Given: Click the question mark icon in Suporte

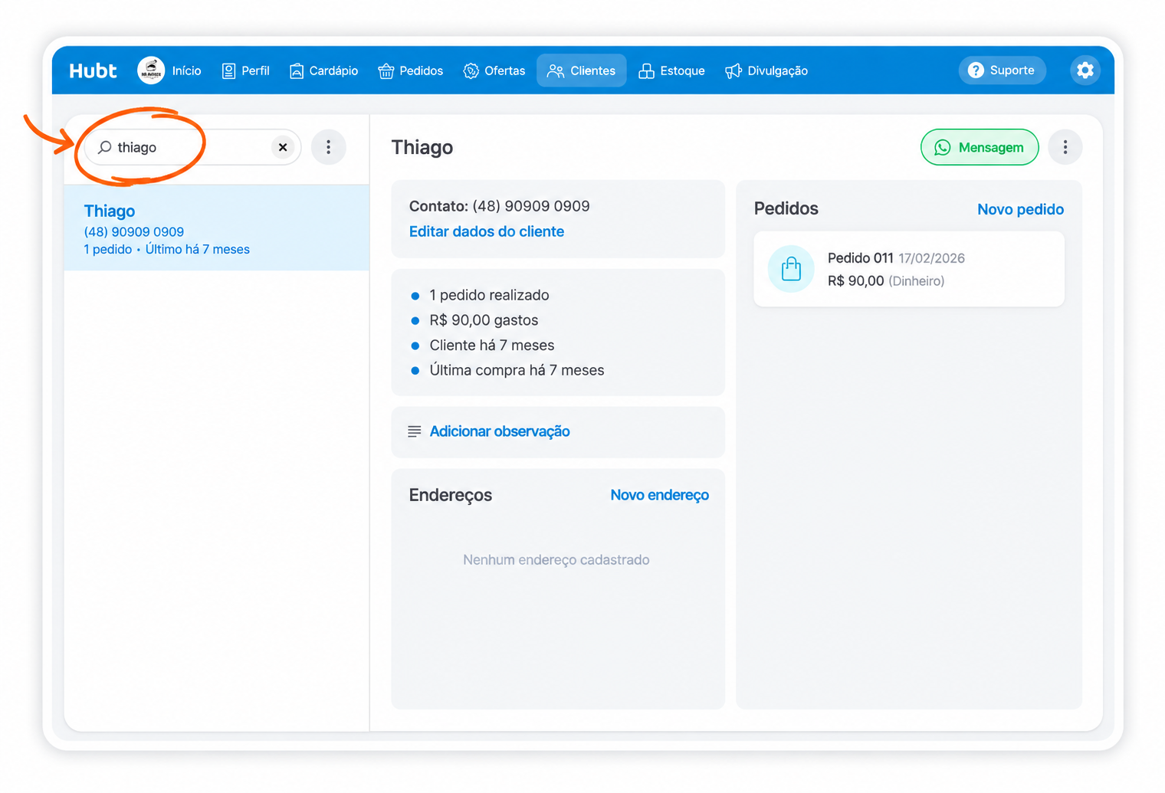Looking at the screenshot, I should (x=976, y=70).
